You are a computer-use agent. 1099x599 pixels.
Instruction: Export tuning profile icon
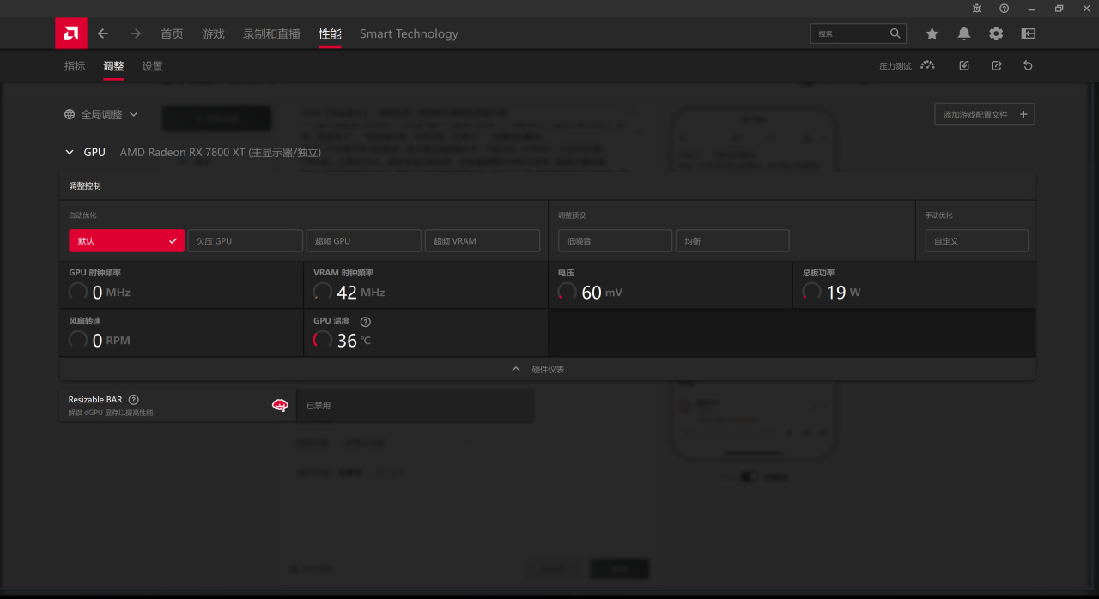(996, 65)
